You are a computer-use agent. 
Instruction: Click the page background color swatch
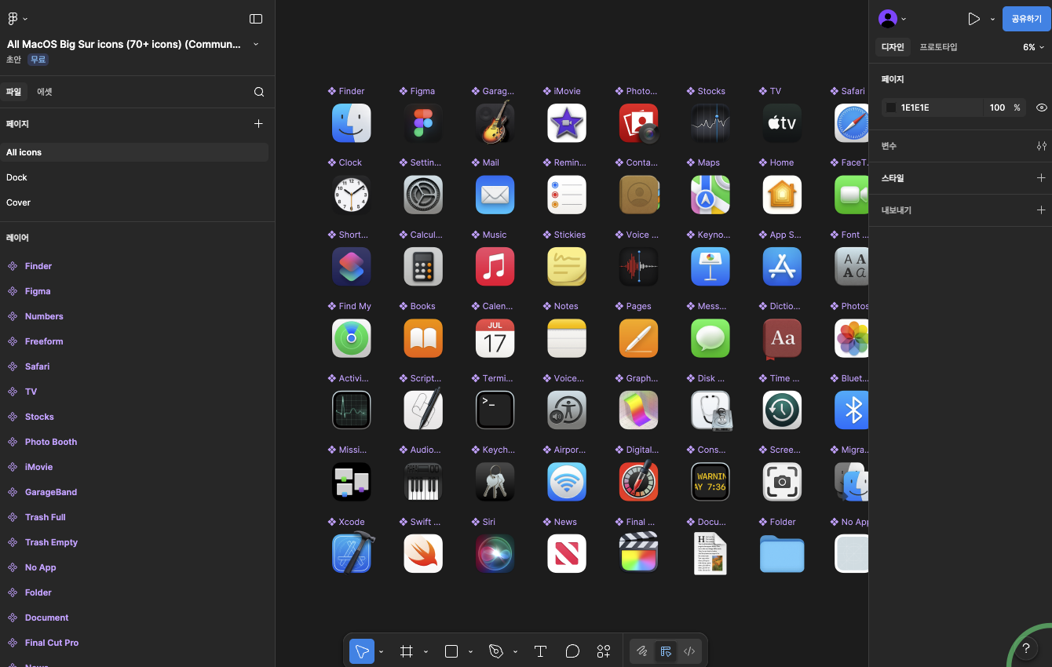pos(891,108)
